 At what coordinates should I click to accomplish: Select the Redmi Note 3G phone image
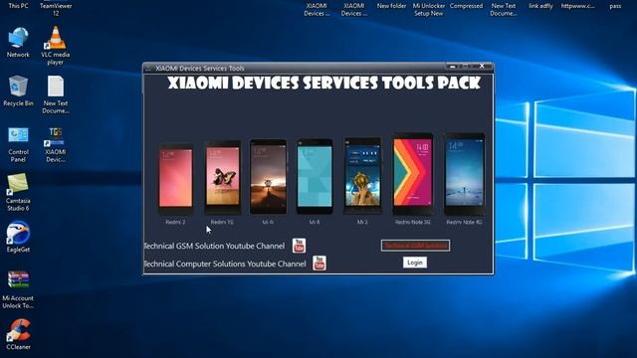(412, 174)
